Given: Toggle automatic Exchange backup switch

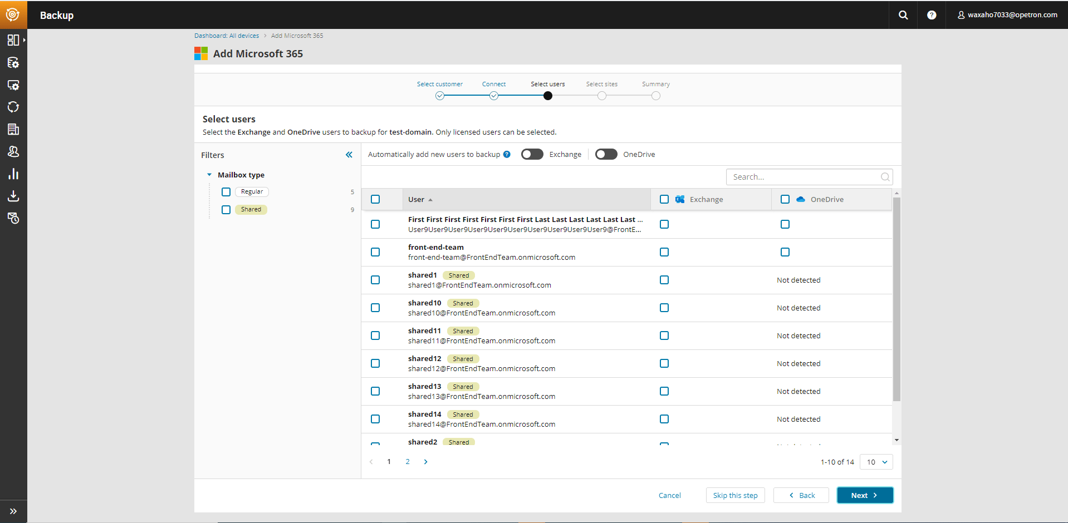Looking at the screenshot, I should pos(532,154).
